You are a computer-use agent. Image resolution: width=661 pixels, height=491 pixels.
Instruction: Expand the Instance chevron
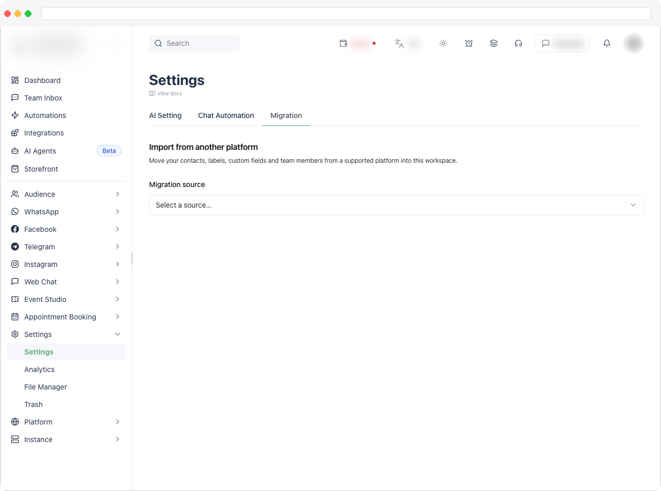(x=118, y=439)
